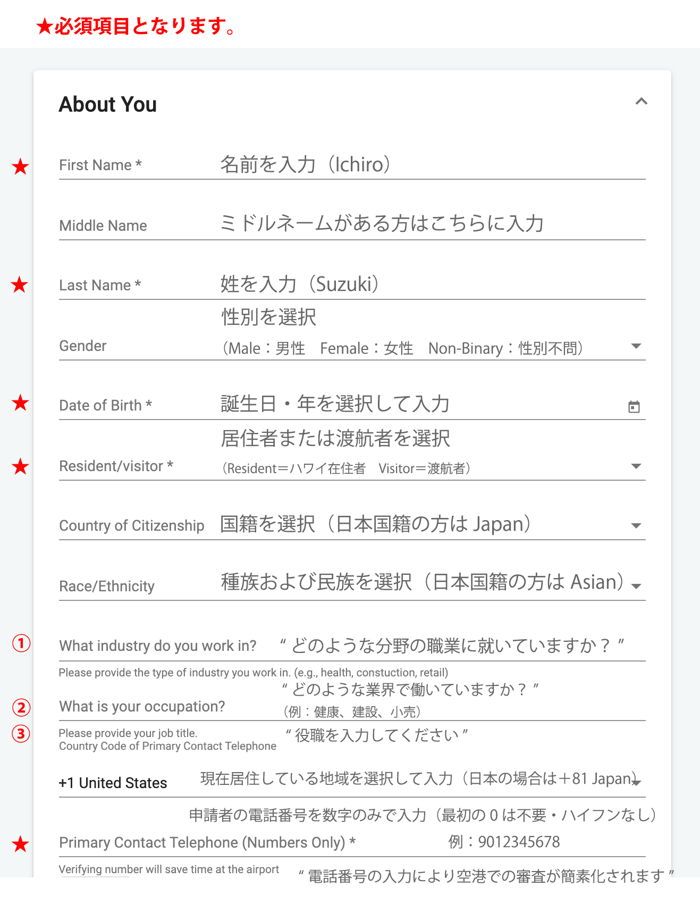The height and width of the screenshot is (904, 700).
Task: Click the red star beside Last Name
Action: click(20, 285)
